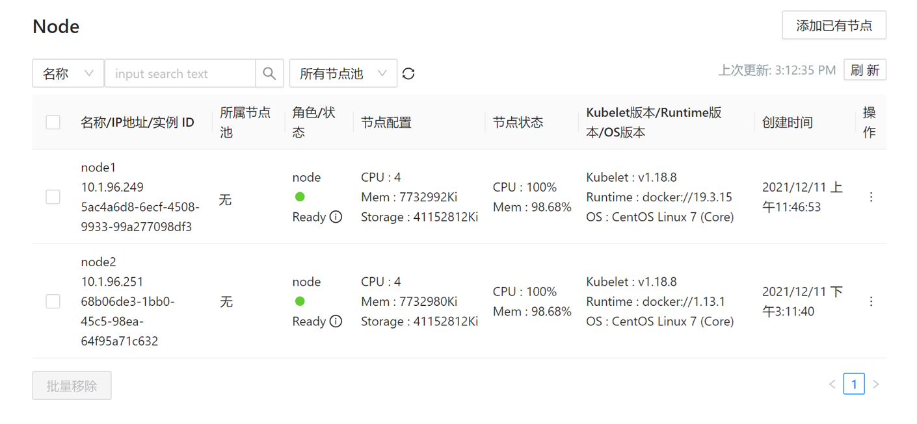The width and height of the screenshot is (917, 424).
Task: Click the 刷新 refresh button
Action: [865, 70]
